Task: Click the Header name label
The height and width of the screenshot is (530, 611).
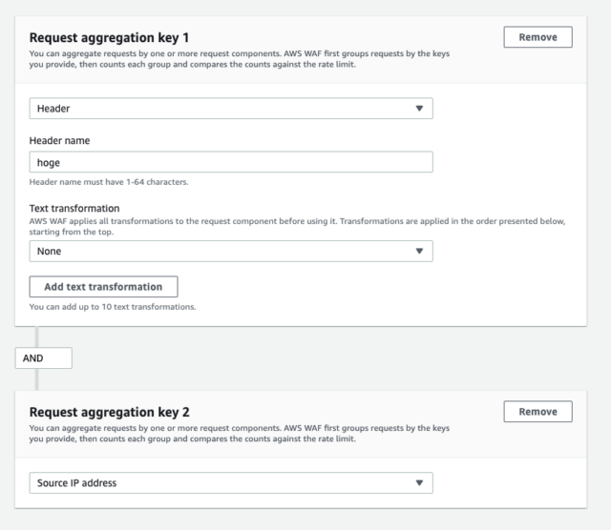Action: coord(59,140)
